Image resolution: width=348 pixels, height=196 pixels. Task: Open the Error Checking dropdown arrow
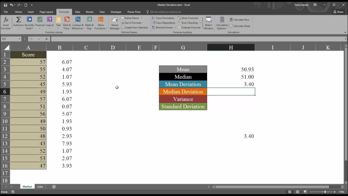[x=200, y=23]
